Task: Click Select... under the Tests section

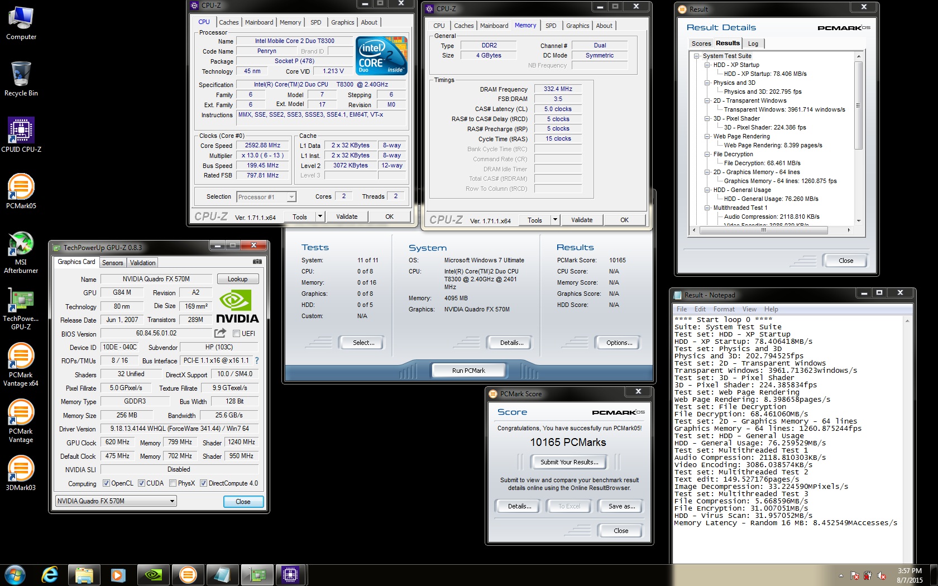Action: [363, 343]
